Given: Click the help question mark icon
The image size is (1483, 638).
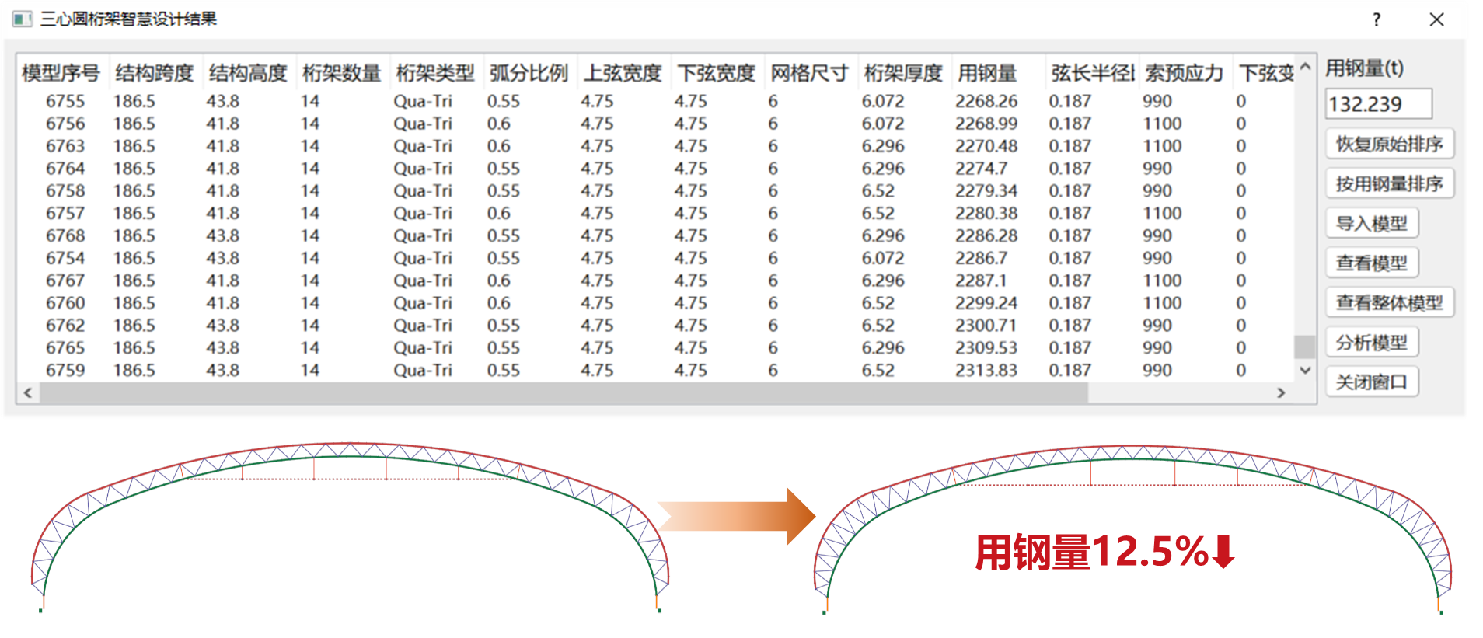Looking at the screenshot, I should coord(1377,19).
